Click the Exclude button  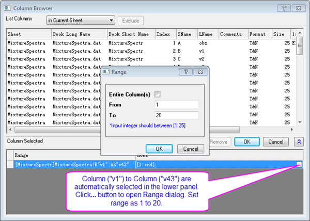click(130, 21)
